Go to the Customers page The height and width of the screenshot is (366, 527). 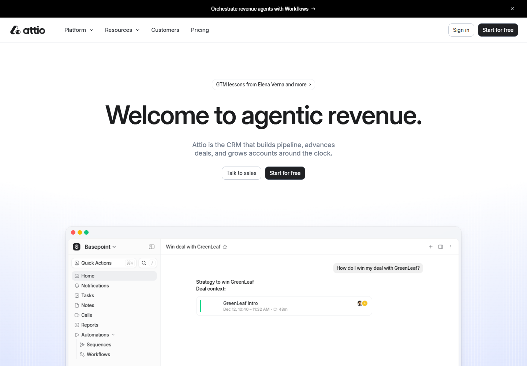click(x=165, y=30)
